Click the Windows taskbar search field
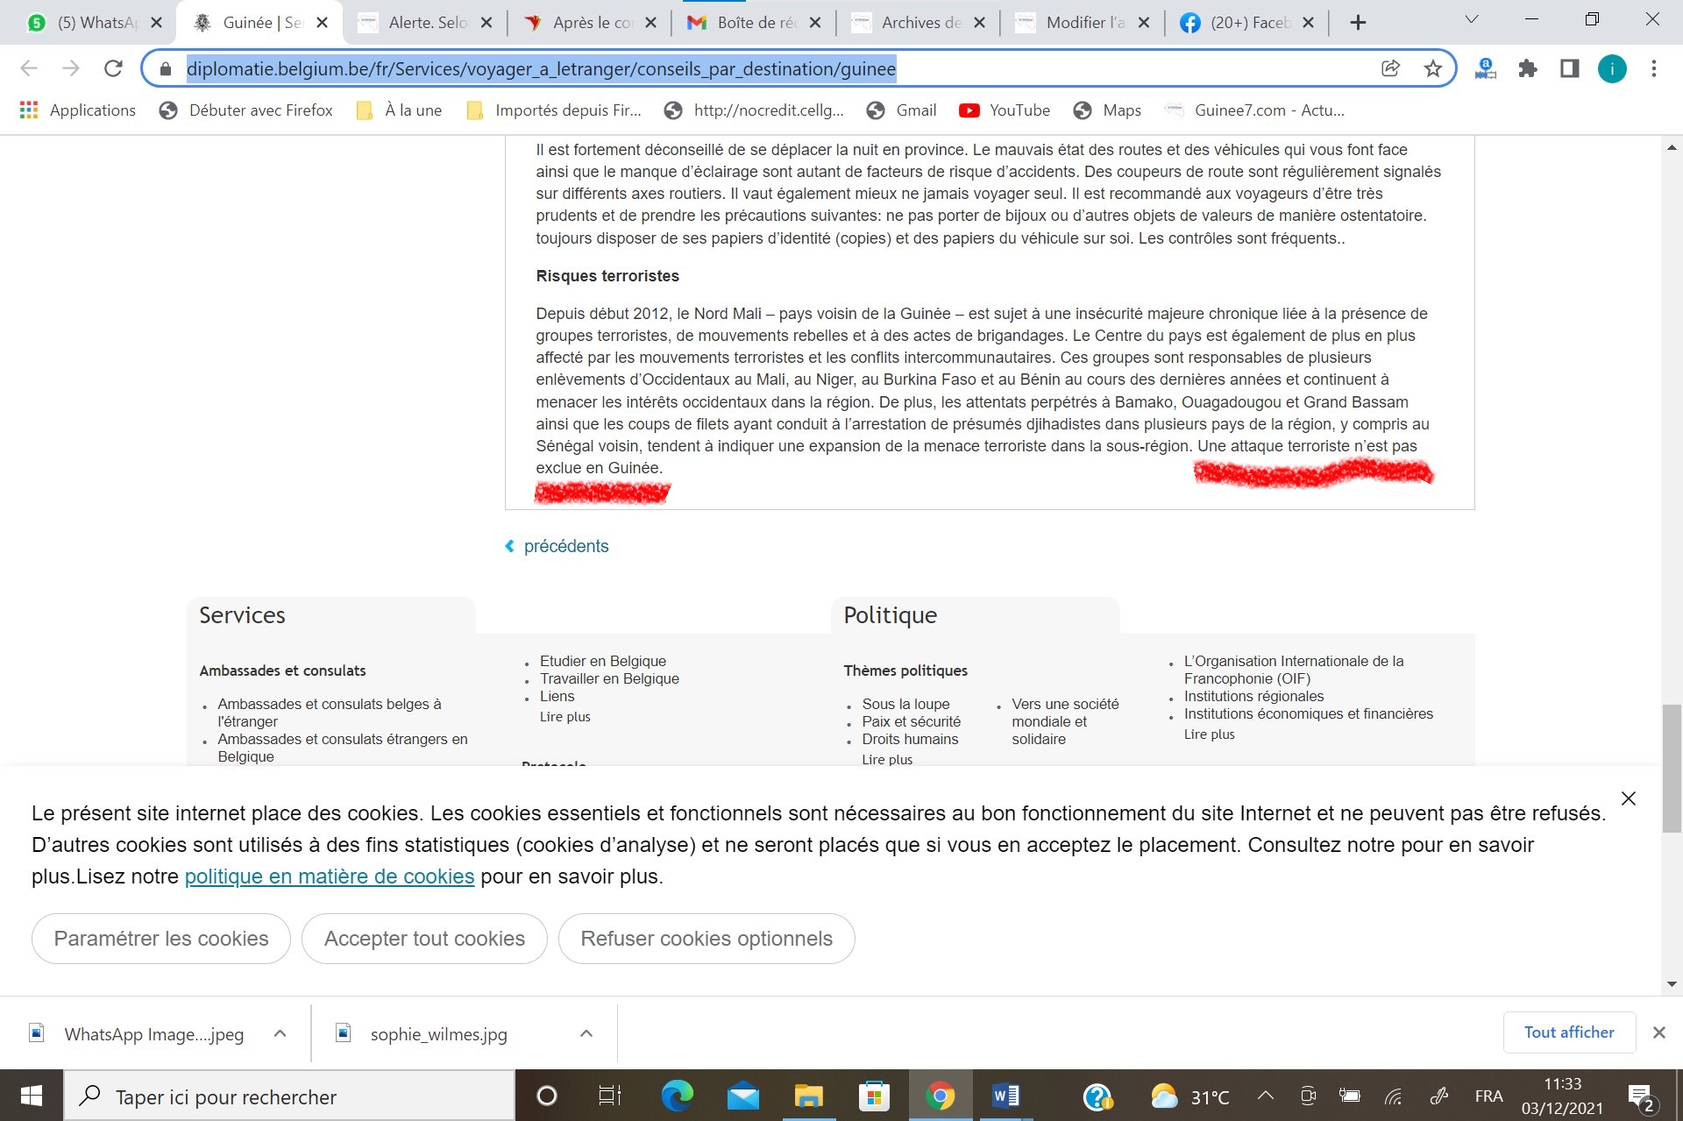This screenshot has width=1683, height=1121. tap(289, 1096)
